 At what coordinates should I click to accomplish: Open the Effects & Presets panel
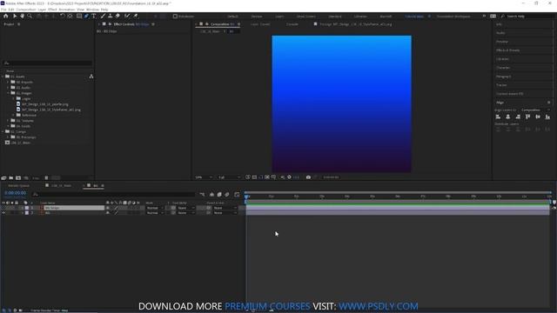[508, 50]
